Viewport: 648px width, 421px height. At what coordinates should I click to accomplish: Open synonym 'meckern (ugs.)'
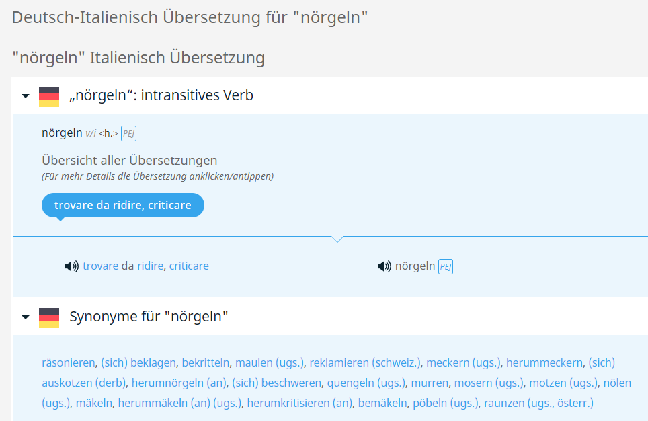[x=463, y=362]
